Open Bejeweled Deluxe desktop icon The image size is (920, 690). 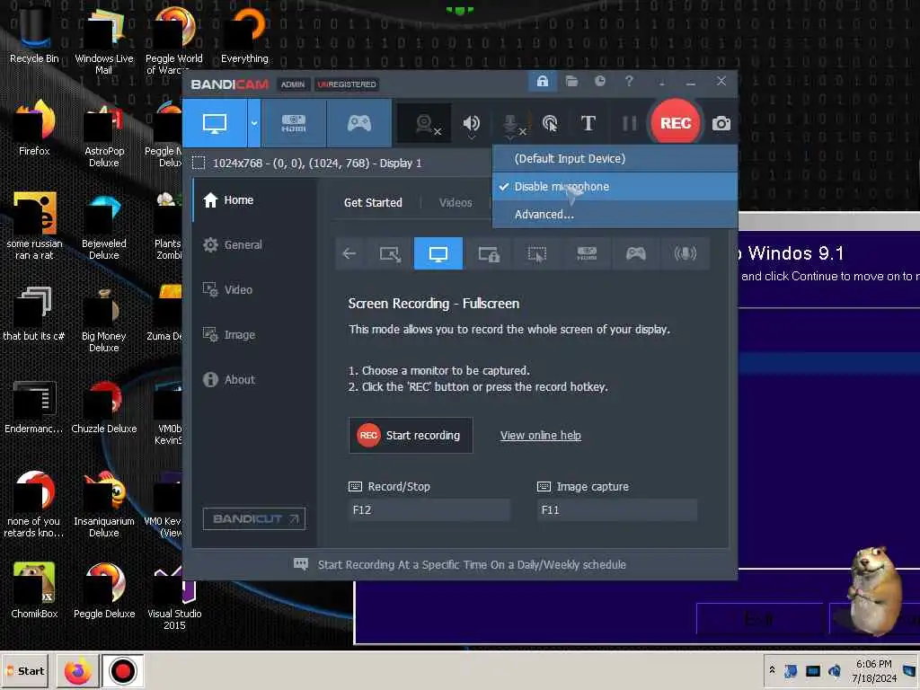[104, 226]
